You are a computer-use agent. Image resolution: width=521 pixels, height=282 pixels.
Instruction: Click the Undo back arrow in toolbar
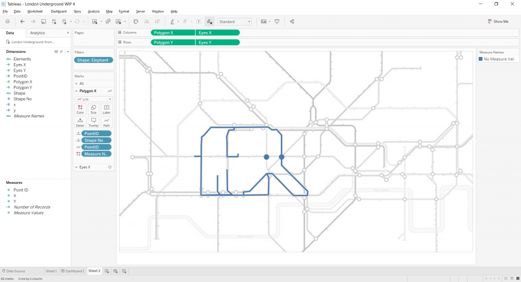coord(22,21)
